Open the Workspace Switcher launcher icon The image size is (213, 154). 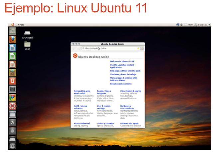13,114
